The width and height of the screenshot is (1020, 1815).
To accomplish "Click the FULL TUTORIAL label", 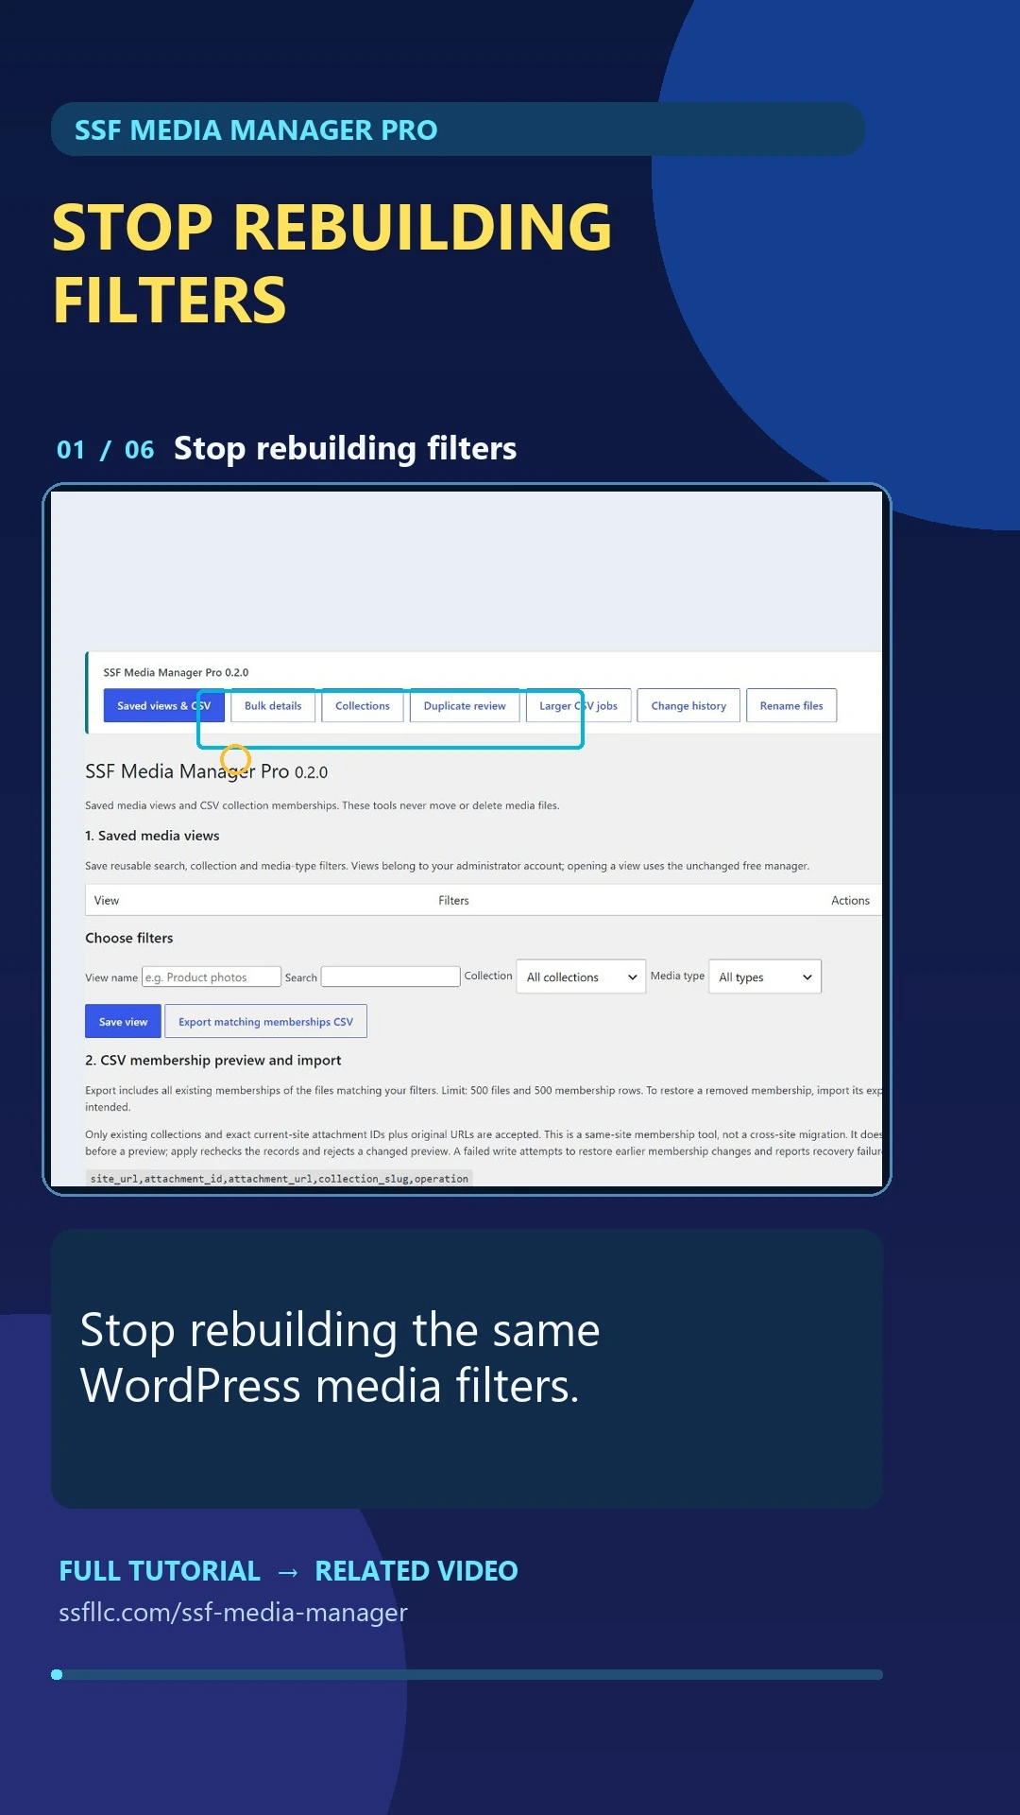I will (160, 1570).
